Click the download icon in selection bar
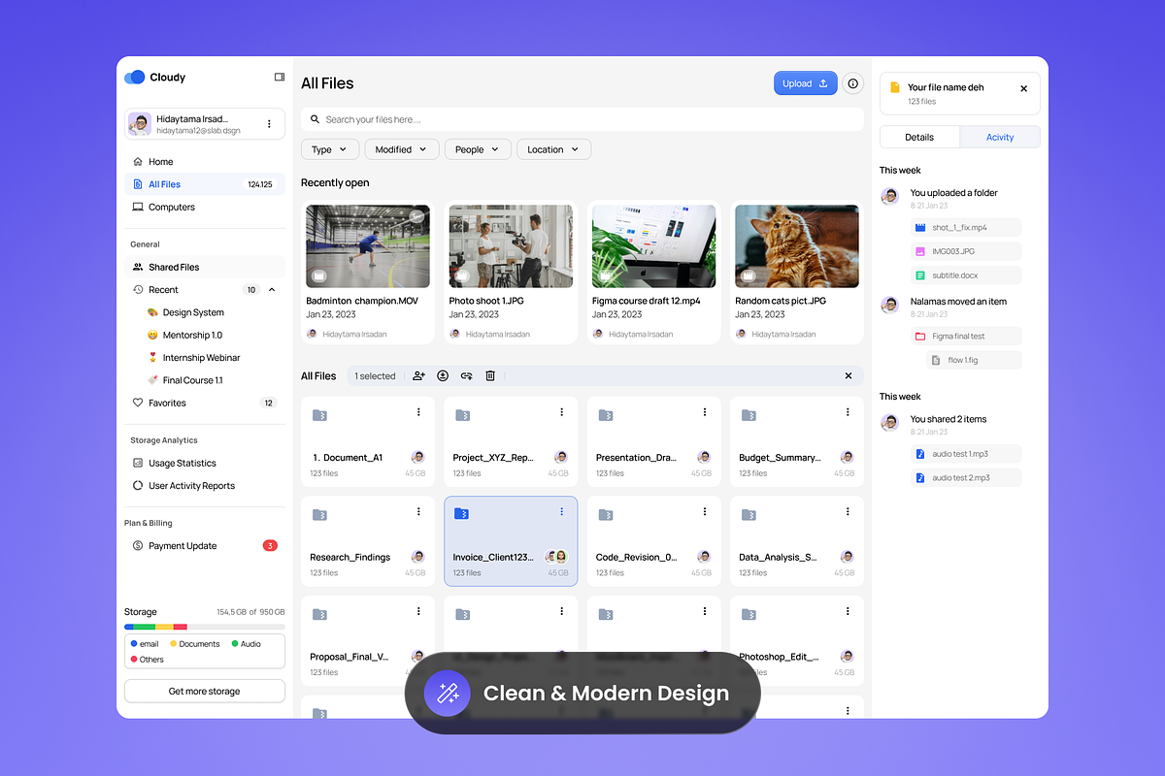Screen dimensions: 1165x776 coord(443,376)
